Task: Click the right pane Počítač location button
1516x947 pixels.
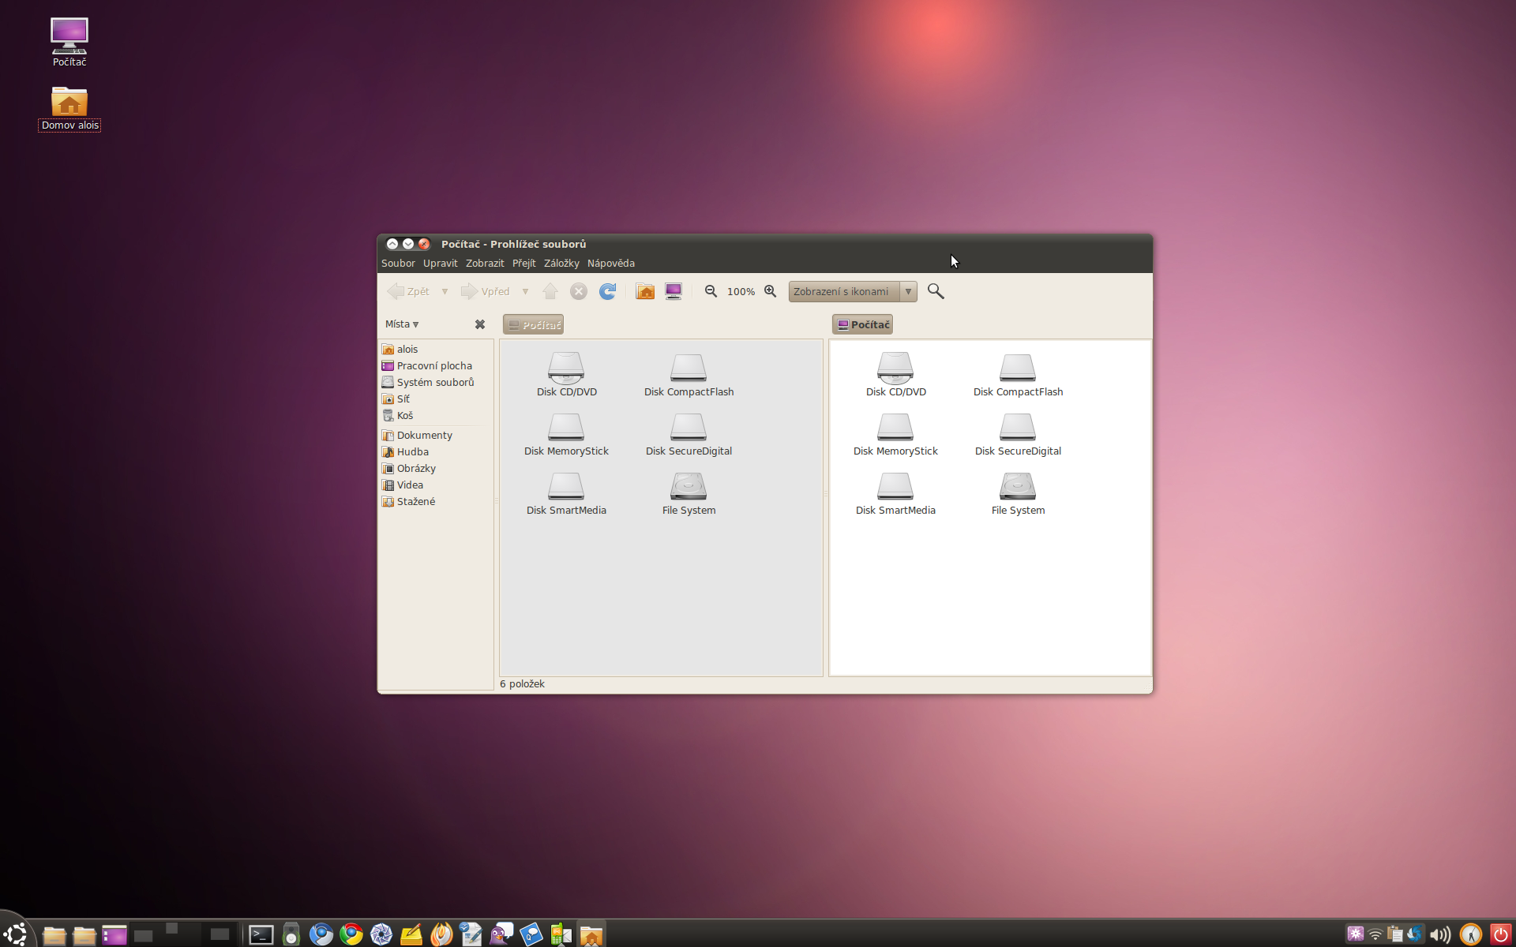Action: (862, 324)
